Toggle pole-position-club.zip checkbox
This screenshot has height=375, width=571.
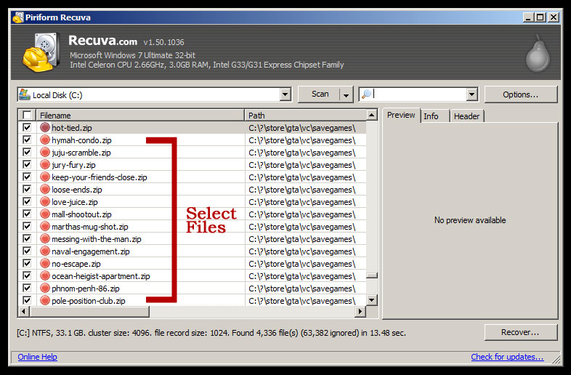pyautogui.click(x=27, y=300)
